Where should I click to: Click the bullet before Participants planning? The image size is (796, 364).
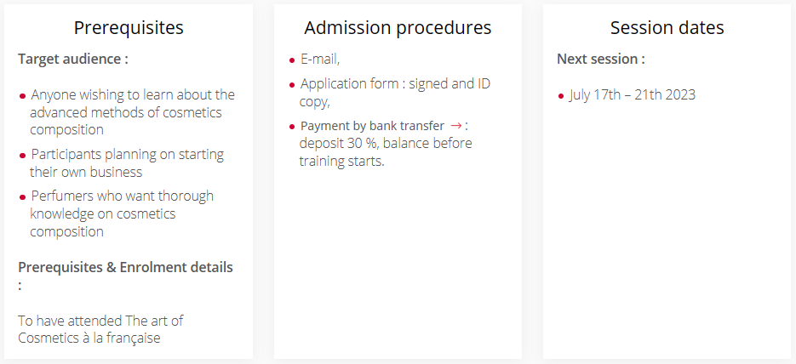[22, 155]
